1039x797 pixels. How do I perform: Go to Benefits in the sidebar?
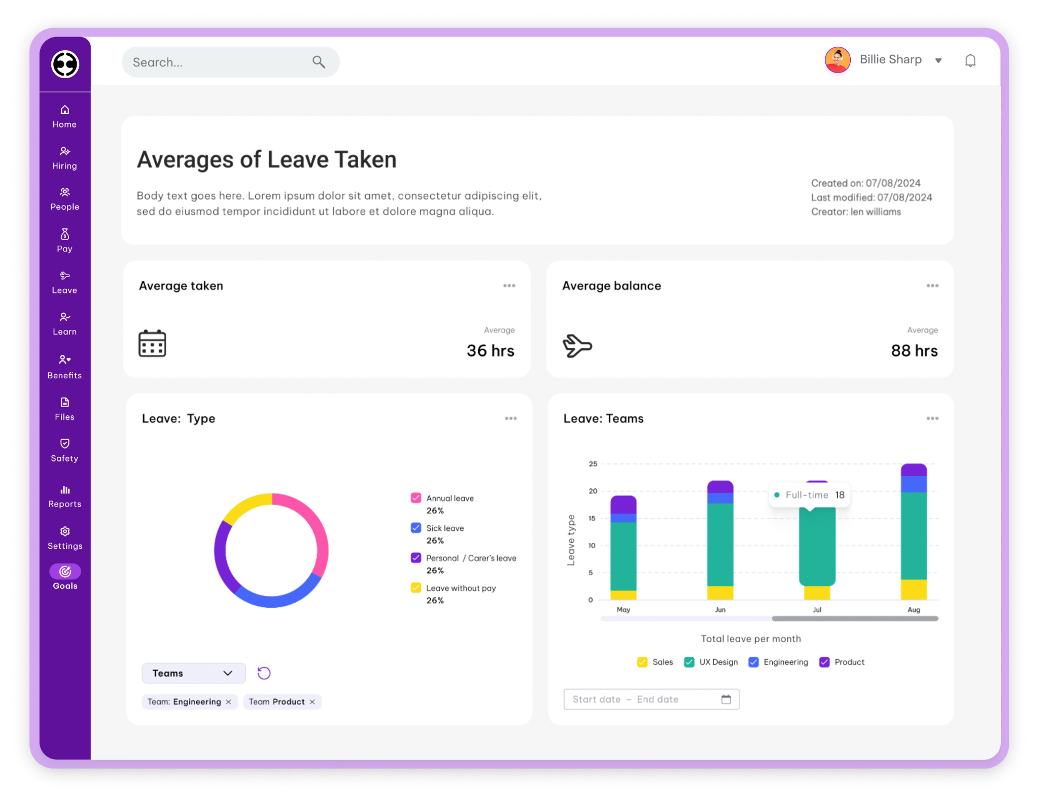(65, 367)
